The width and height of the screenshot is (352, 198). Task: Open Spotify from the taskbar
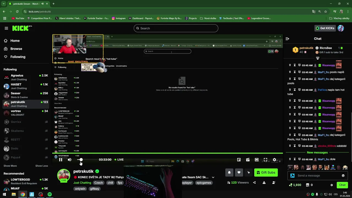(x=50, y=194)
